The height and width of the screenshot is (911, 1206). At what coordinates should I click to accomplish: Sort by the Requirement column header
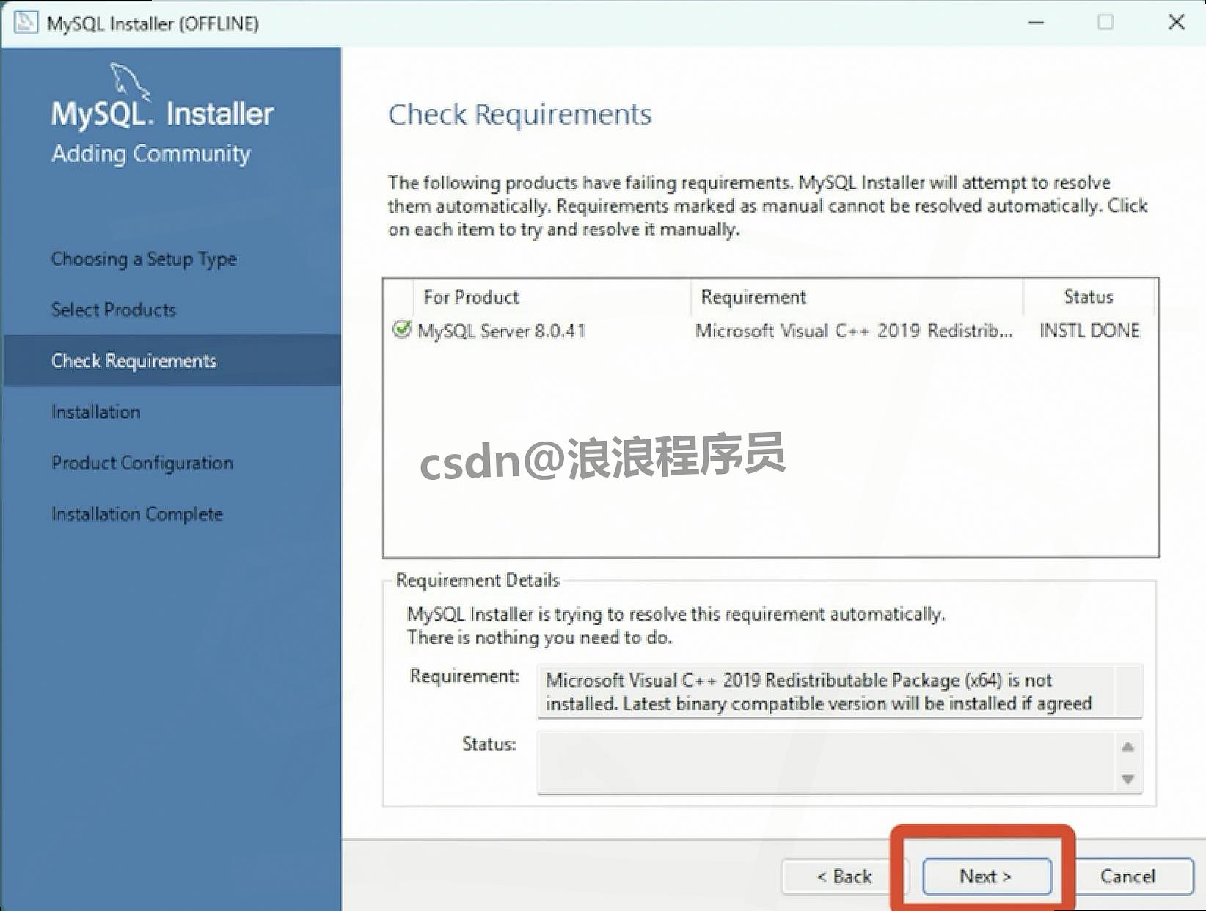tap(857, 297)
